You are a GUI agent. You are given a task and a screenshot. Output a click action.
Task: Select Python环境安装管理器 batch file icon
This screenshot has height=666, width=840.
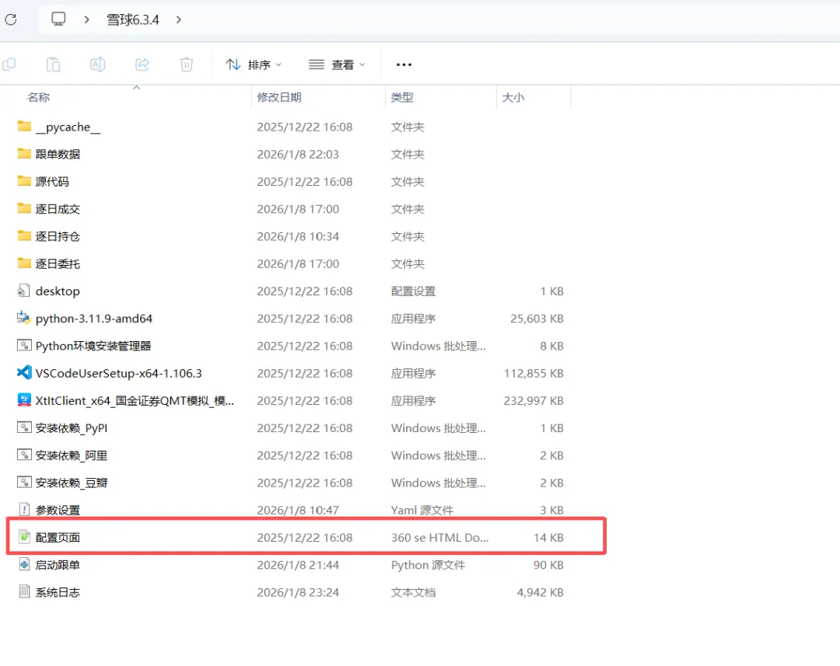coord(24,345)
